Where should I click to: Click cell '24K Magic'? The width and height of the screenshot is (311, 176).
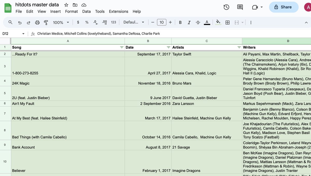(68, 81)
